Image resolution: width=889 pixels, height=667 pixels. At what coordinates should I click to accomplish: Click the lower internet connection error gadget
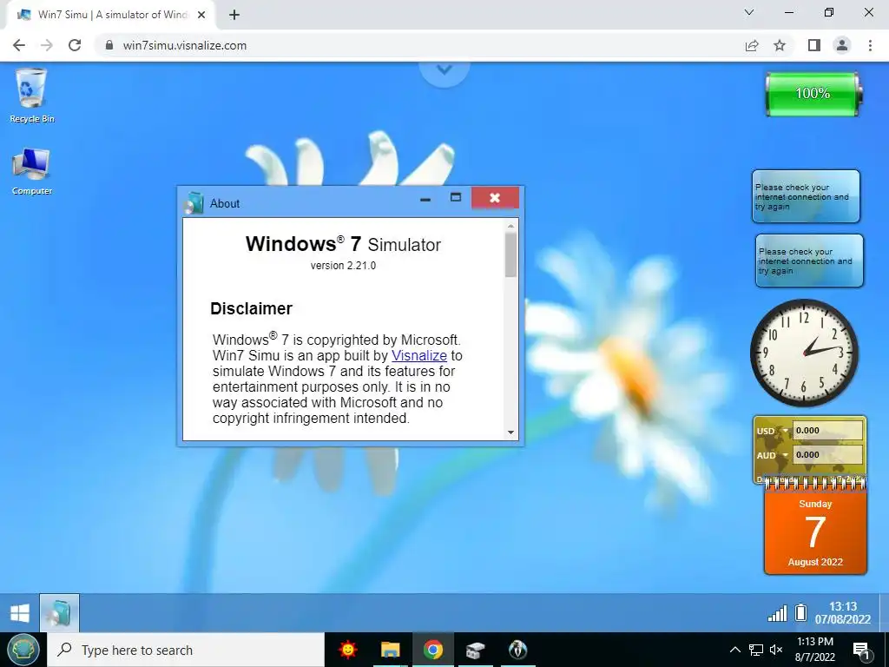[x=810, y=261]
